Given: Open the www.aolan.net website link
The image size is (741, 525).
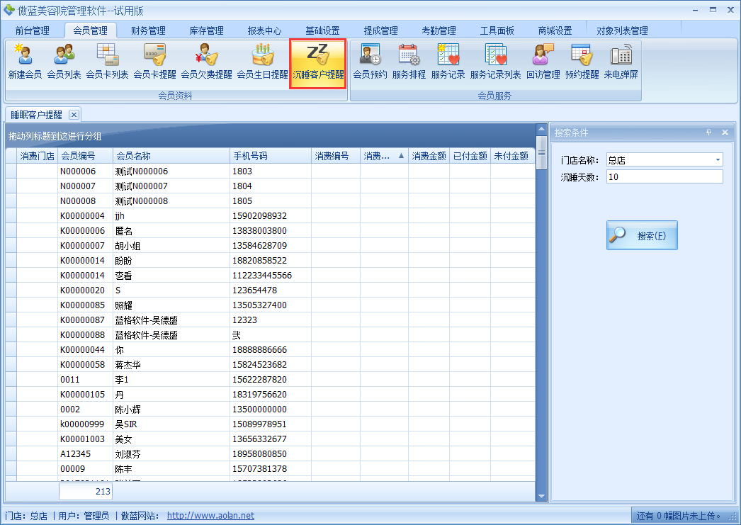Looking at the screenshot, I should tap(210, 516).
